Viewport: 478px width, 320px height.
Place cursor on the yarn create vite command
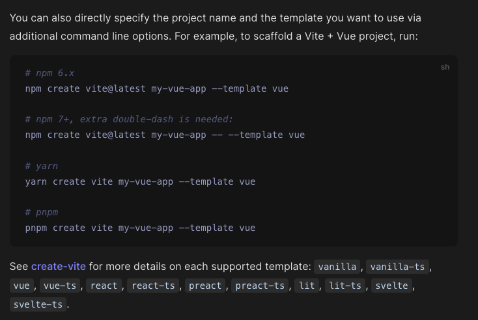(140, 181)
